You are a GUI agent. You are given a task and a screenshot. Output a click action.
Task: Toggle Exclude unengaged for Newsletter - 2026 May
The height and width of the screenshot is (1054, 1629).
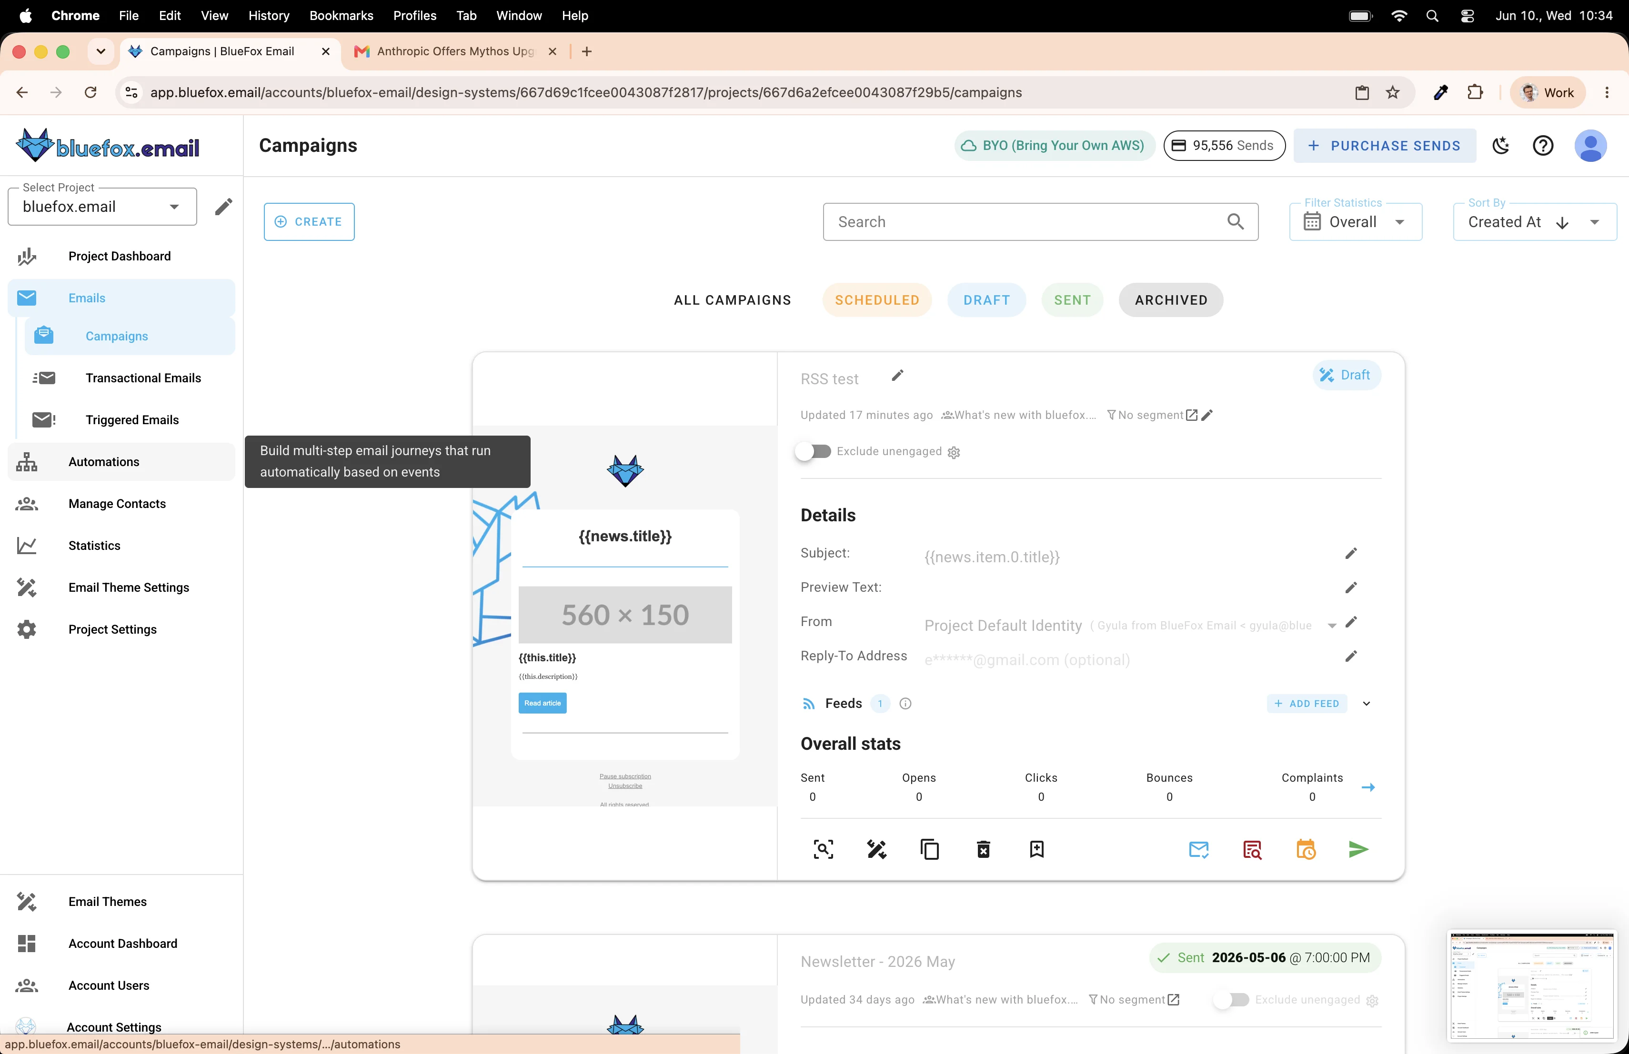(1231, 999)
